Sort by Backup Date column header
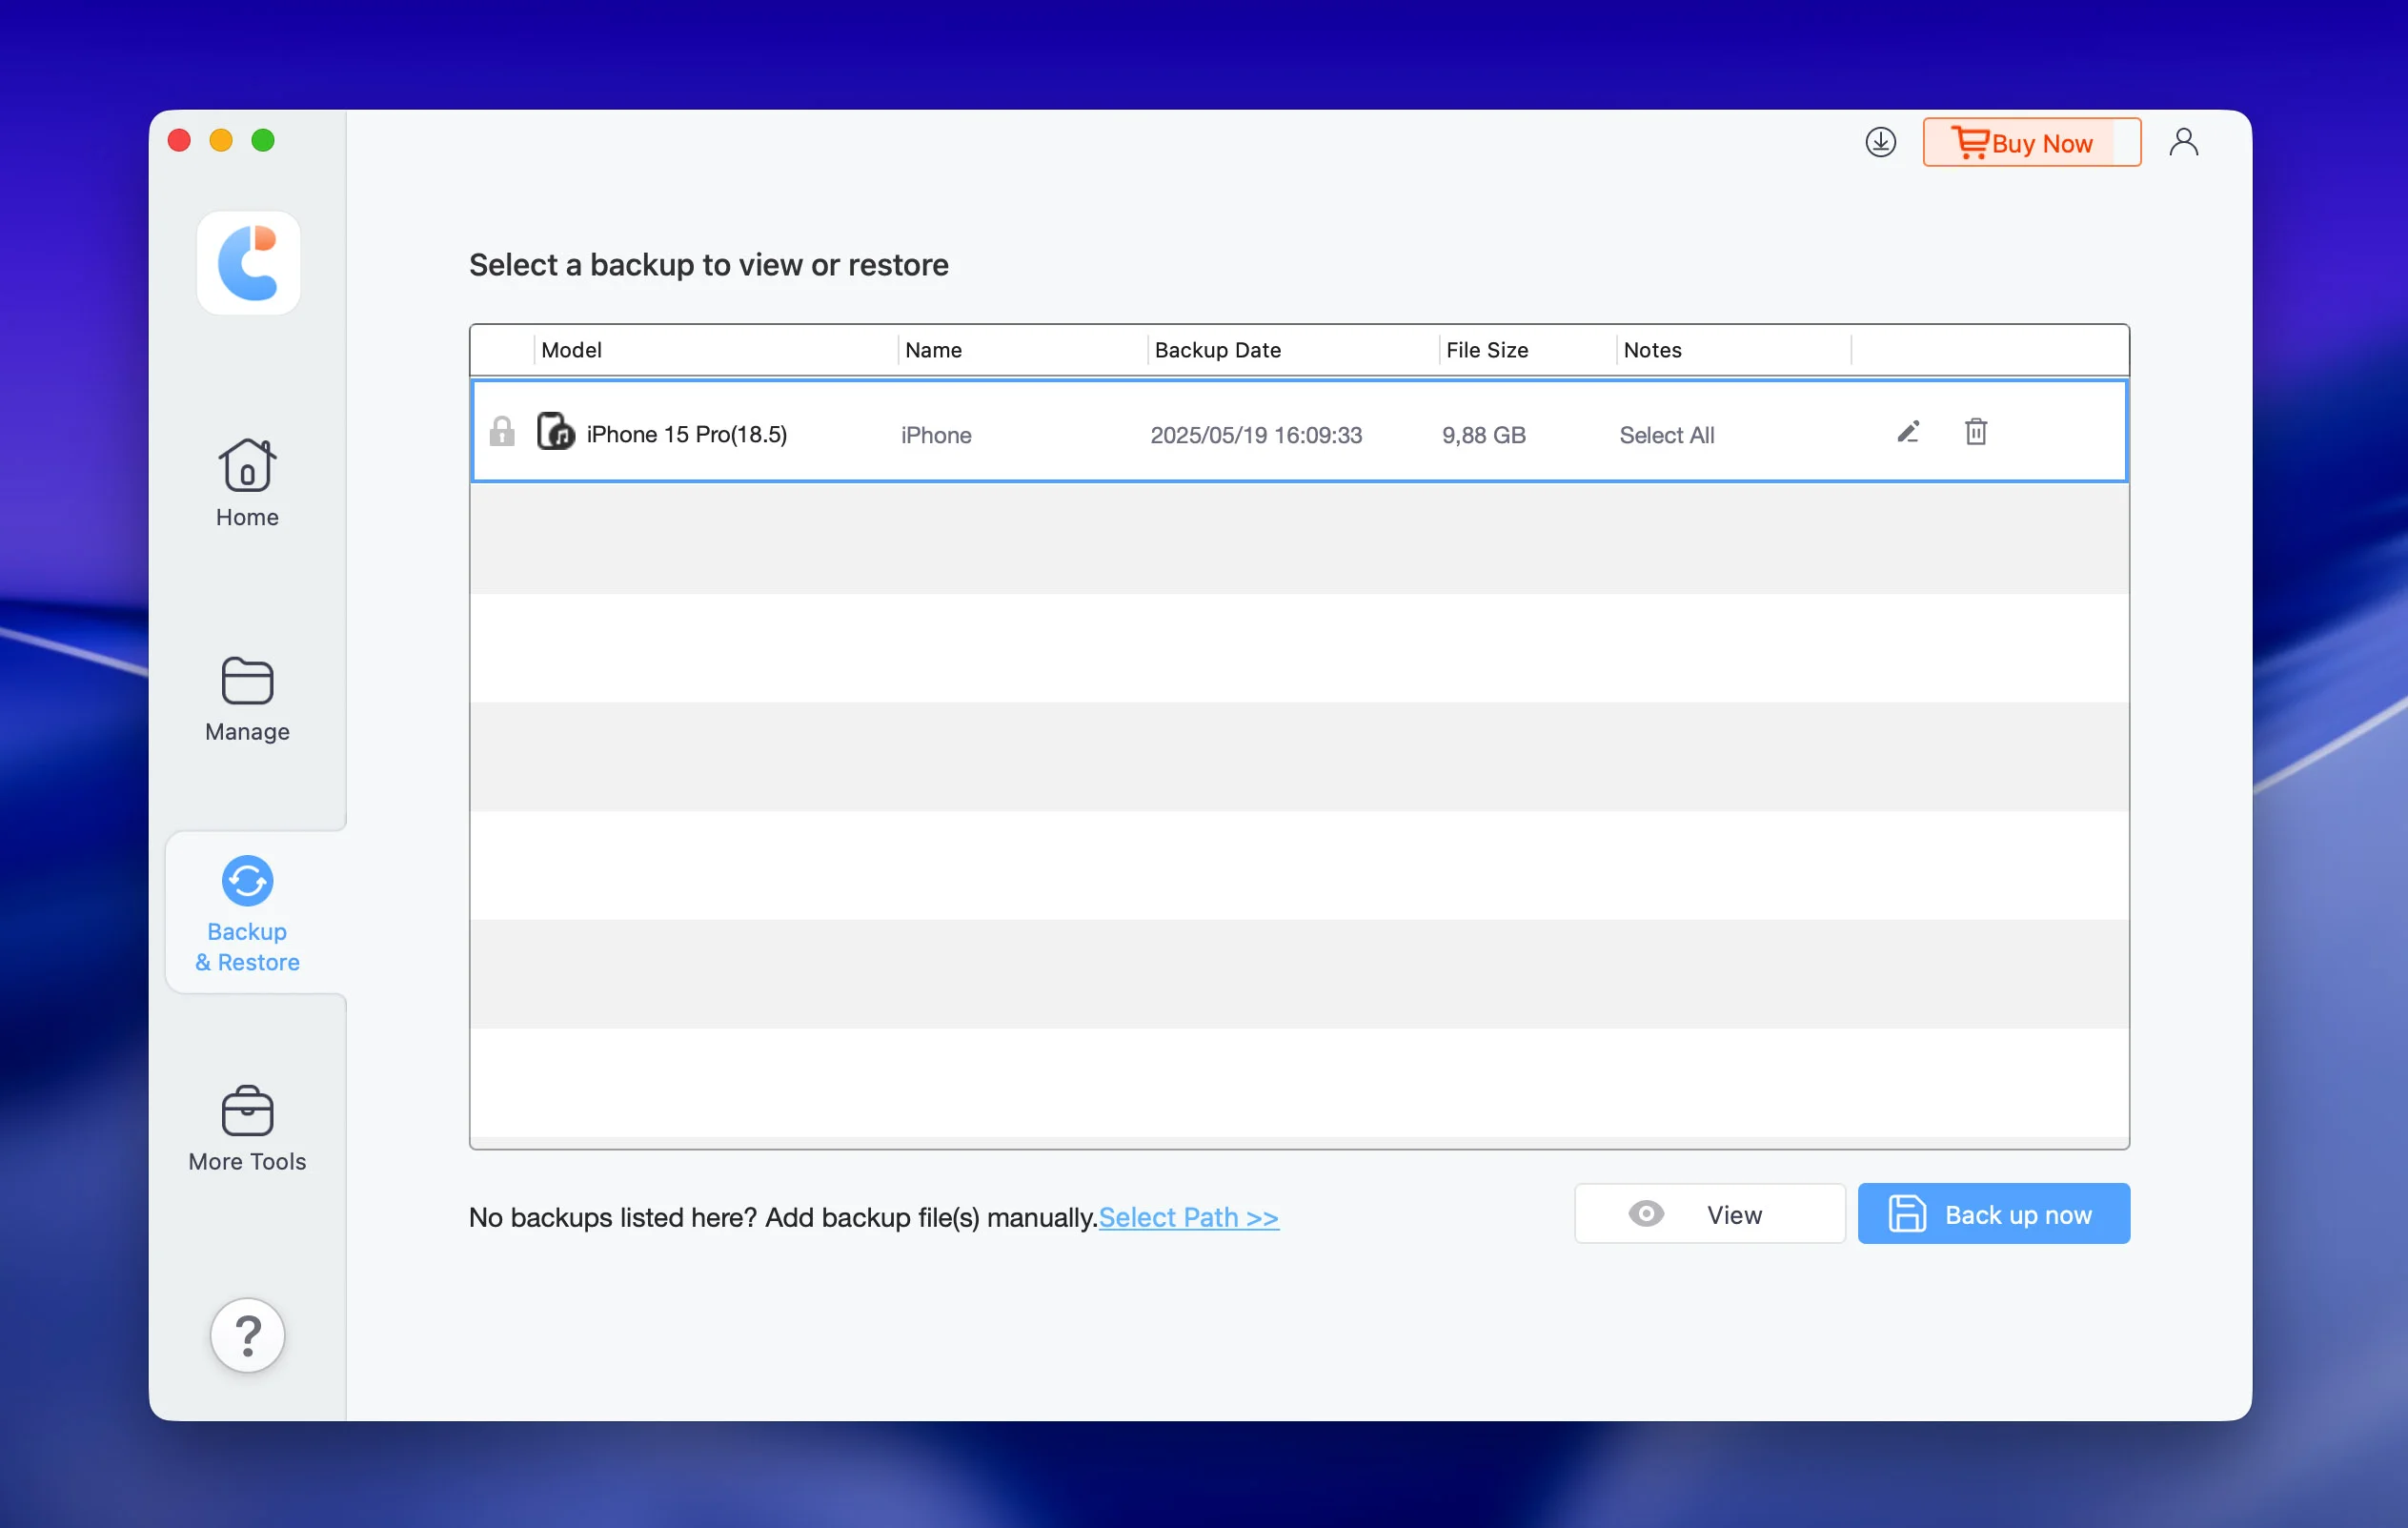Screen dimensions: 2408x1528 [1217, 350]
